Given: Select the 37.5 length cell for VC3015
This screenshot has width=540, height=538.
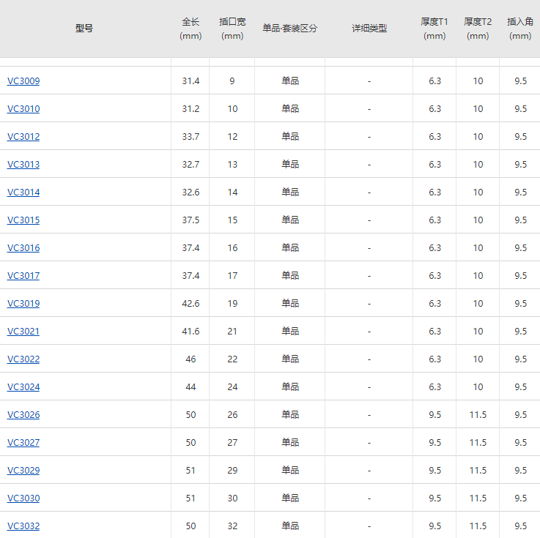Looking at the screenshot, I should click(x=191, y=220).
